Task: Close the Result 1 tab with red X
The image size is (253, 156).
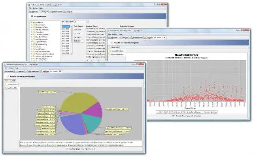Action: click(164, 38)
